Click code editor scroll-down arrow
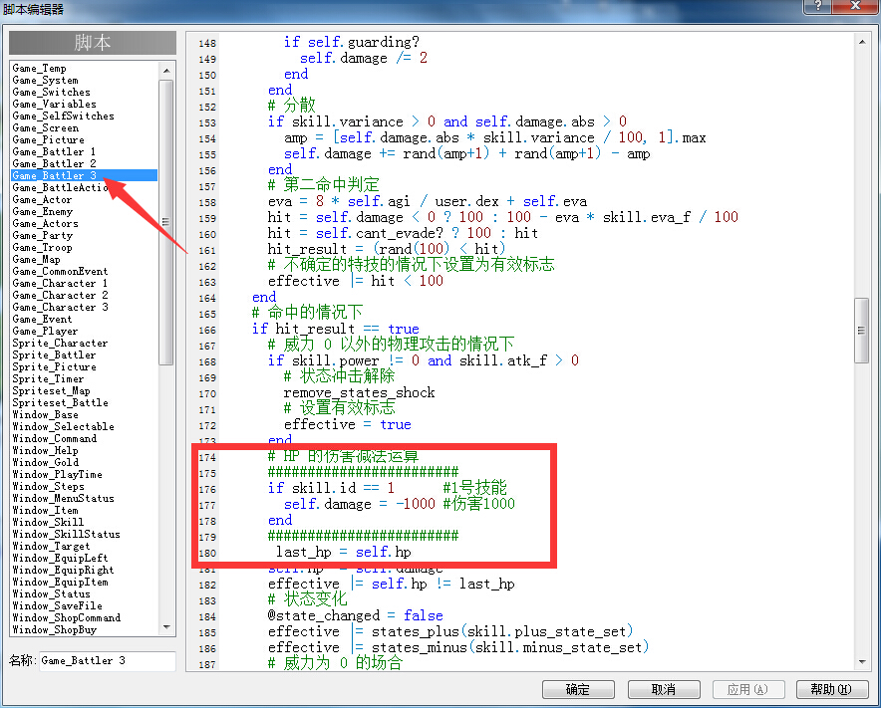The image size is (881, 708). 861,662
